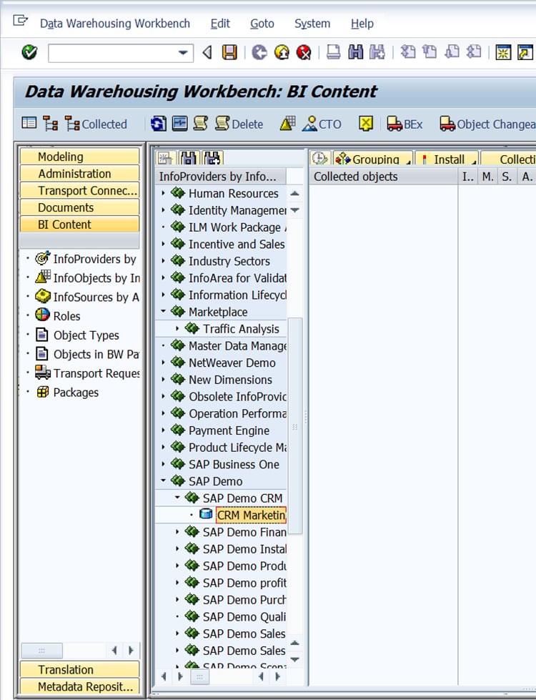Expand the NetWeaver Demo node
Screen dimensions: 536x700
[x=164, y=363]
